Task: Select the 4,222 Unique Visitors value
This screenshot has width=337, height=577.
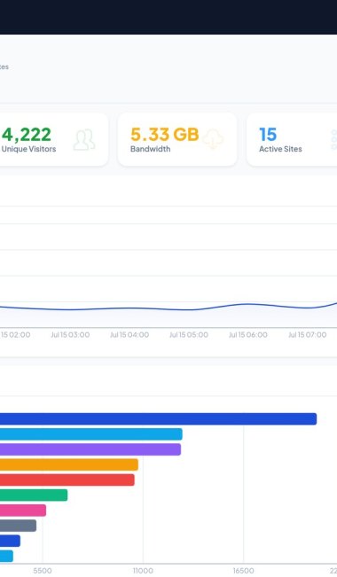Action: click(26, 135)
